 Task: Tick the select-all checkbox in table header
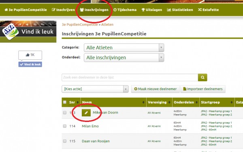(x=65, y=102)
